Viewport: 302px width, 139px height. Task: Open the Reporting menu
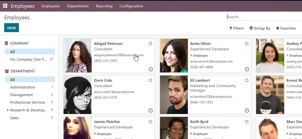[x=104, y=6]
